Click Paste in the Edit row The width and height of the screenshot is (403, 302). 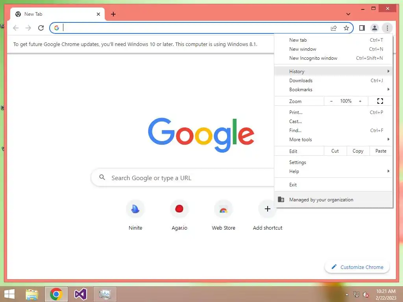381,151
